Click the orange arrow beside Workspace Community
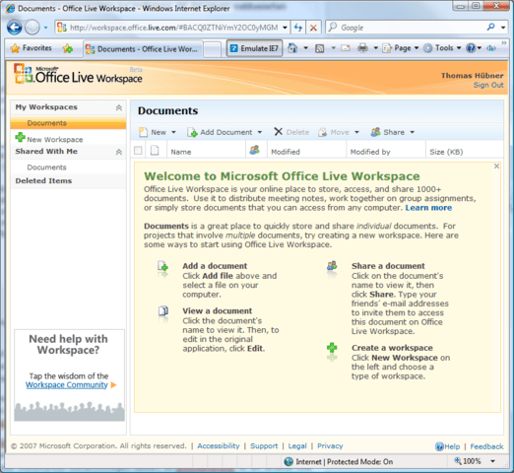 tap(113, 385)
